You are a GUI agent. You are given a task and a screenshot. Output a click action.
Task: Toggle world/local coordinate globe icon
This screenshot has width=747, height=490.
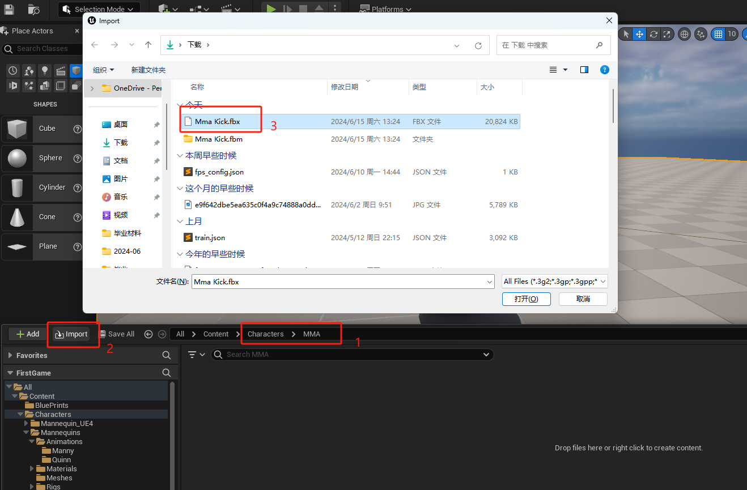tap(684, 34)
